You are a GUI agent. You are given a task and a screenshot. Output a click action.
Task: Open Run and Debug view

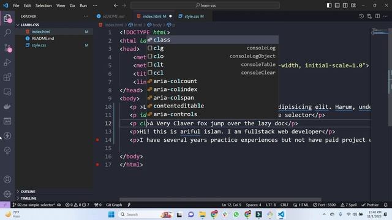7,62
